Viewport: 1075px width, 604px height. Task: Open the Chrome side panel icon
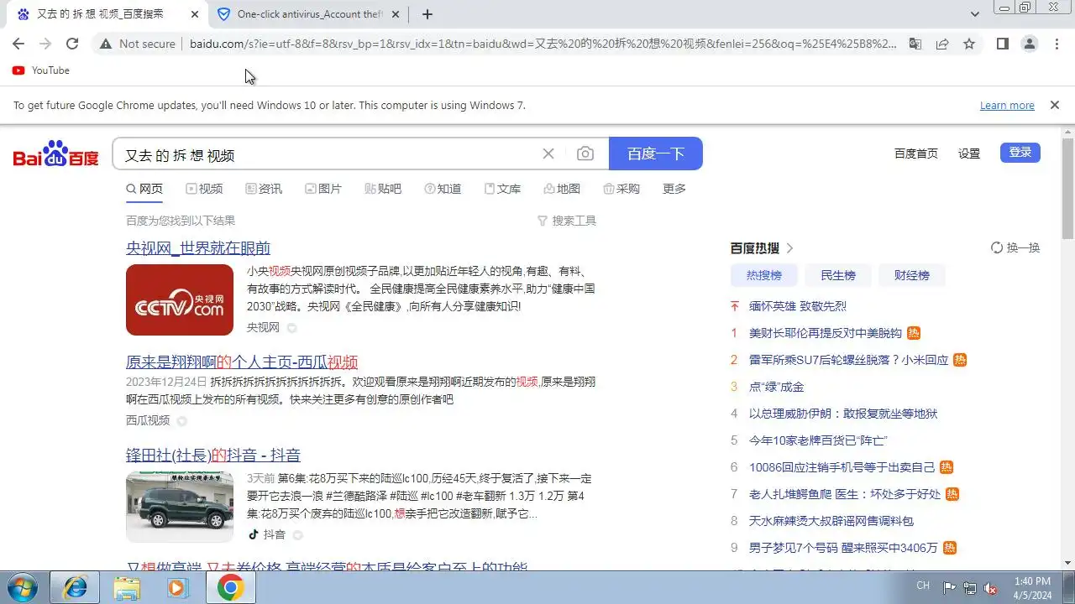(1003, 44)
